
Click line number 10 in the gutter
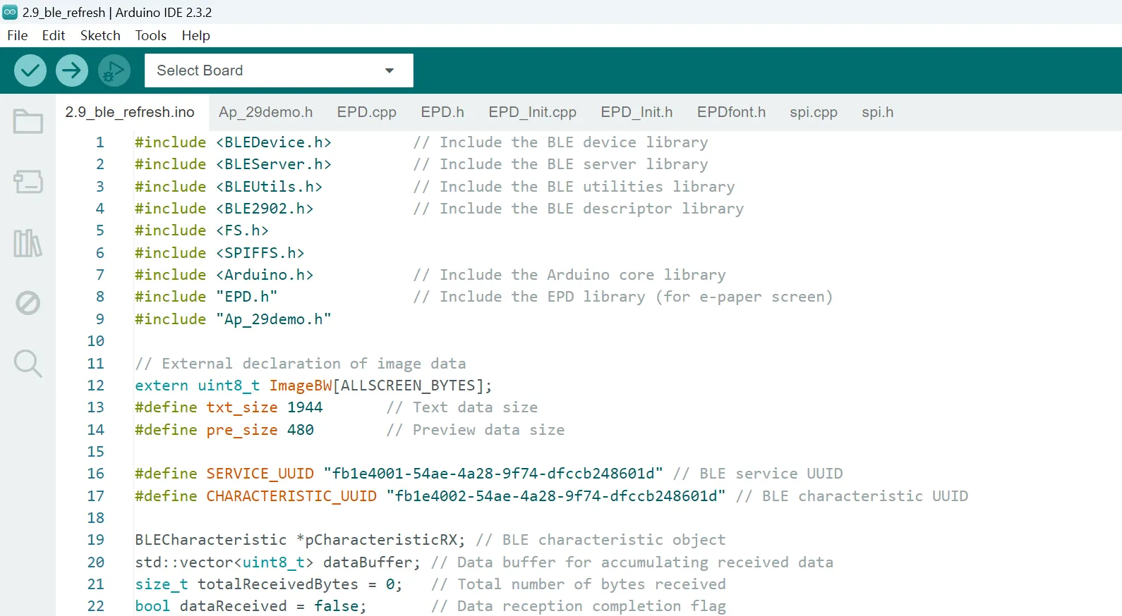pyautogui.click(x=96, y=341)
